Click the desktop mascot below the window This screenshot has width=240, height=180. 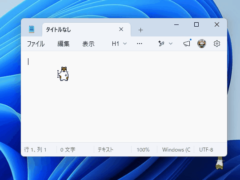(220, 163)
